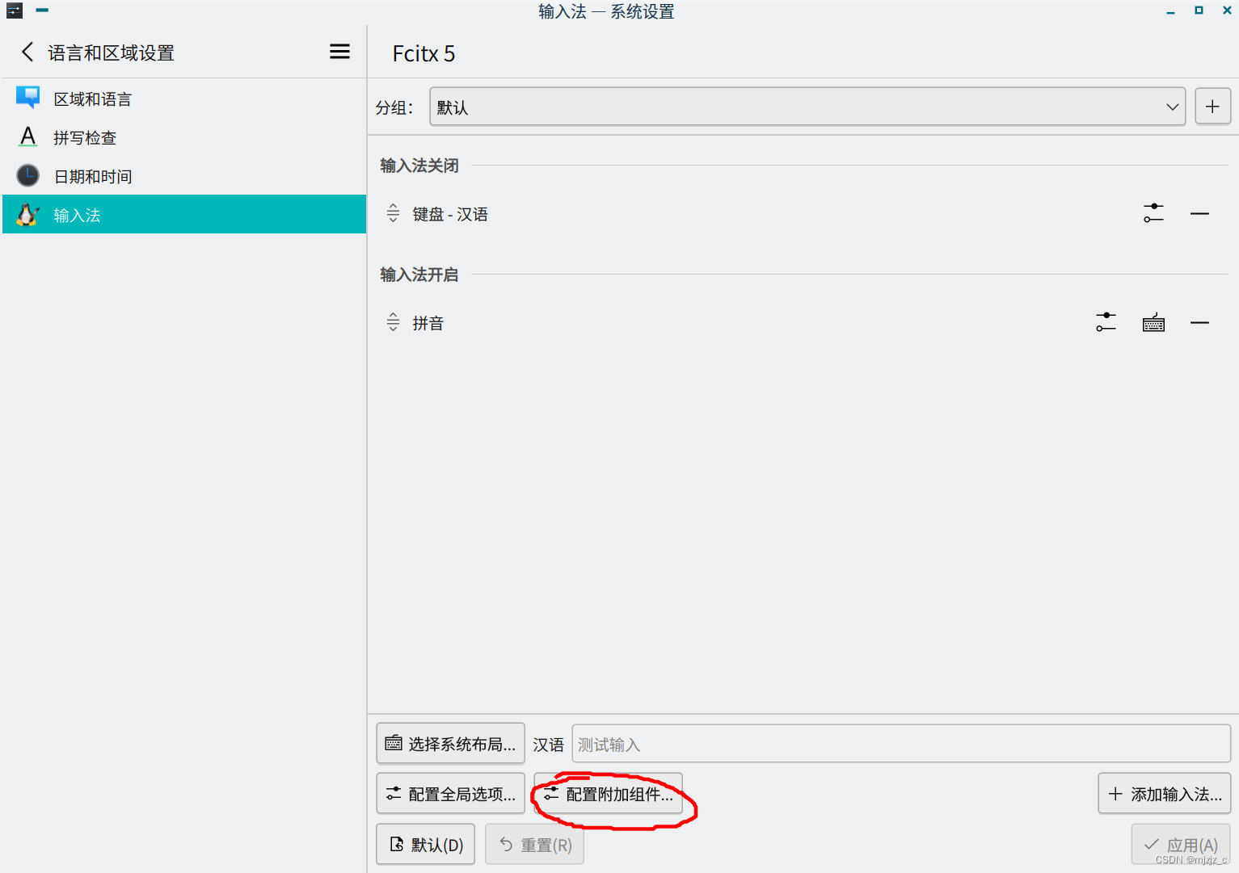The image size is (1239, 873).
Task: Remove the 键盘 - 汉语 entry
Action: (x=1199, y=213)
